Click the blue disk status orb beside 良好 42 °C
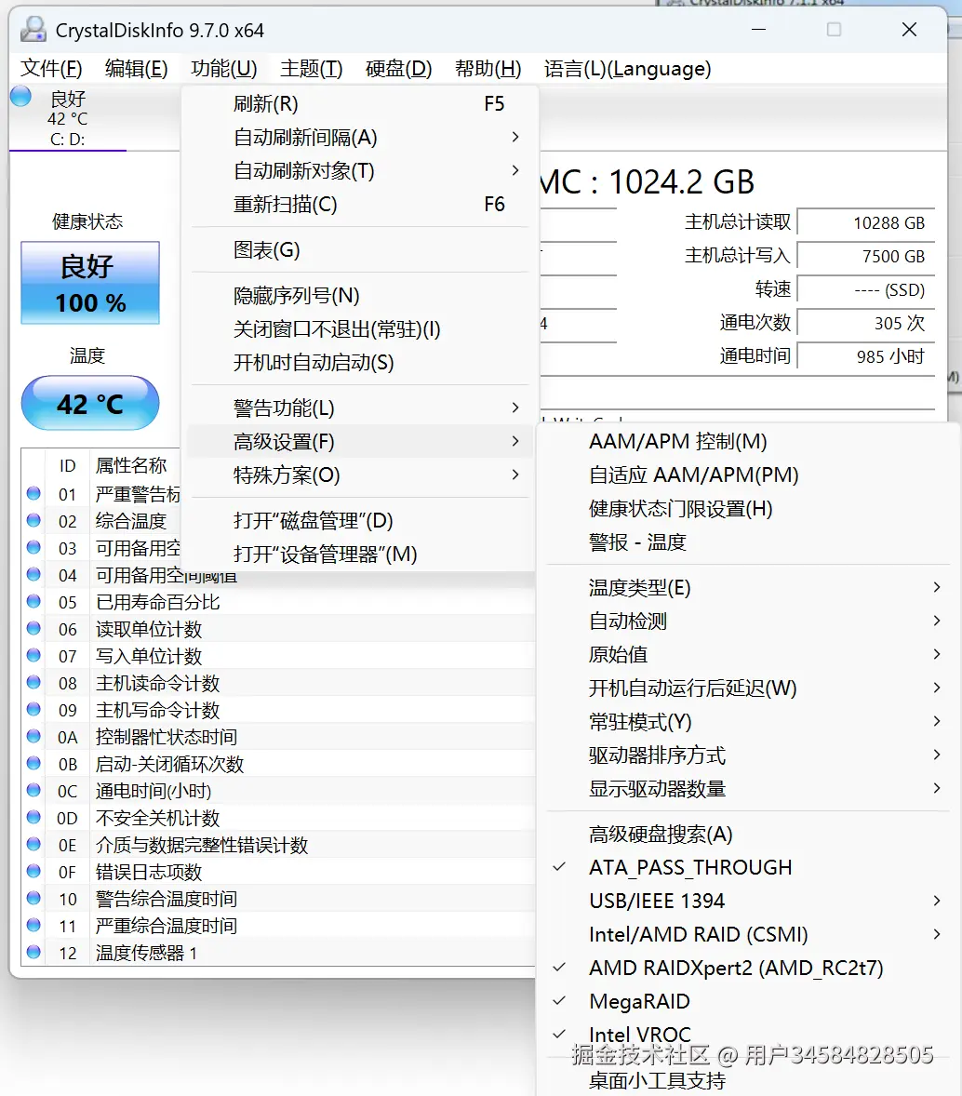This screenshot has width=962, height=1096. pyautogui.click(x=21, y=97)
